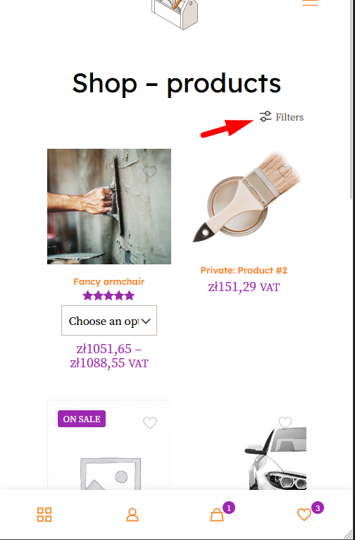The width and height of the screenshot is (355, 540).
Task: Open the Private: Product #2 link
Action: (x=244, y=270)
